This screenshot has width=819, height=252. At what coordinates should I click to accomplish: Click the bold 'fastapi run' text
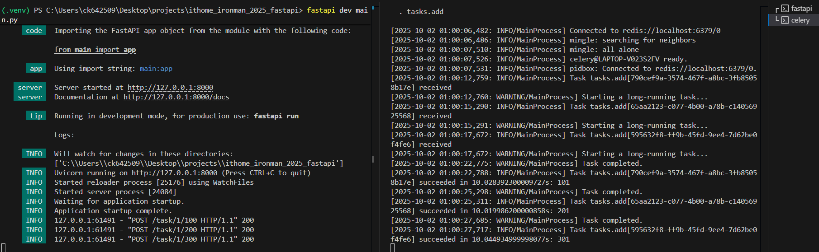pyautogui.click(x=276, y=116)
